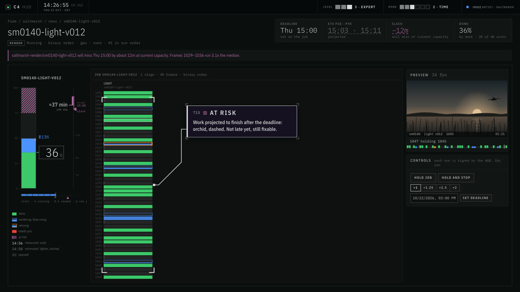This screenshot has width=520, height=292.
Task: Click the at risk legend swatch
Action: click(14, 237)
